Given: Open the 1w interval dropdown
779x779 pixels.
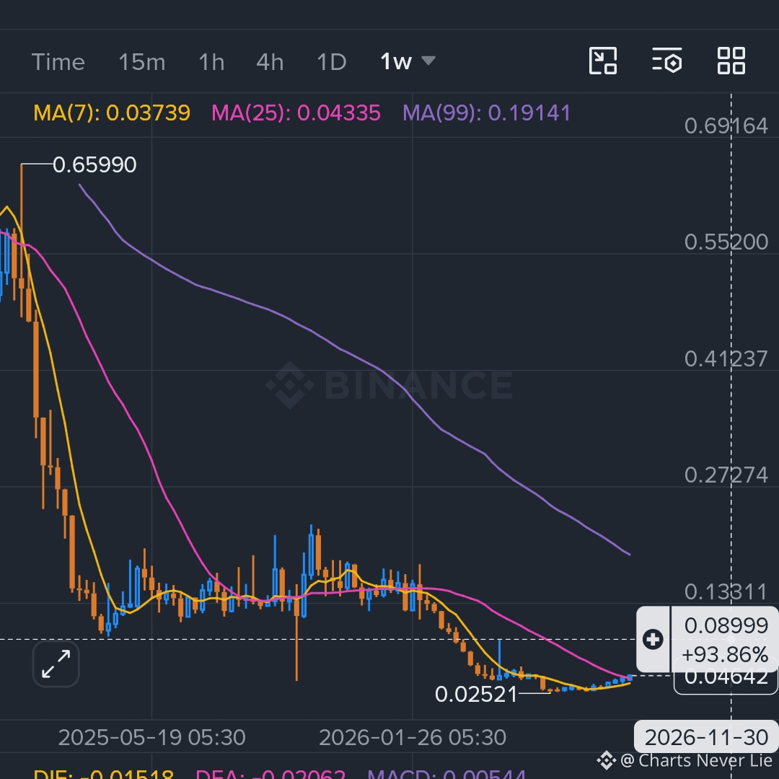Looking at the screenshot, I should tap(408, 61).
